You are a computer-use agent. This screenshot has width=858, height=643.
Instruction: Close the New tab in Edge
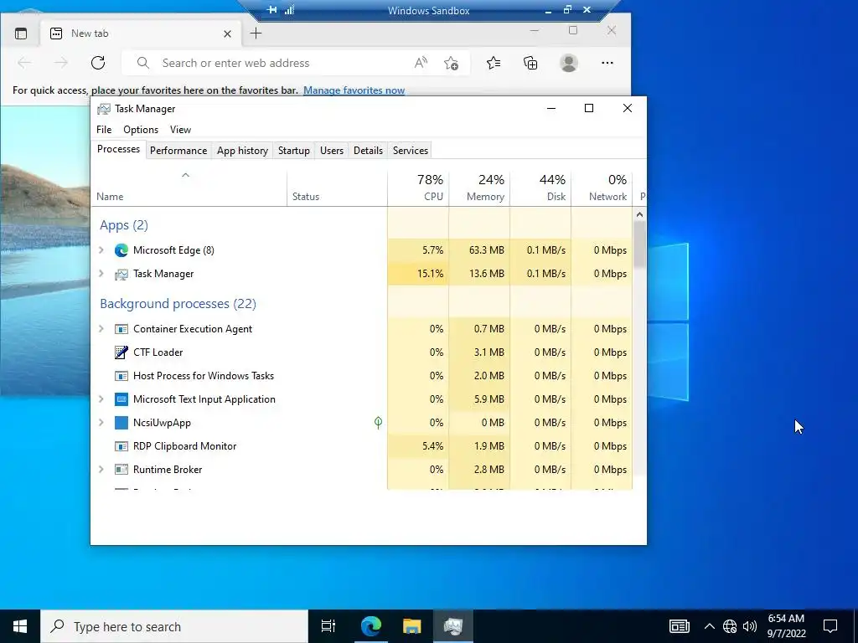[x=227, y=33]
